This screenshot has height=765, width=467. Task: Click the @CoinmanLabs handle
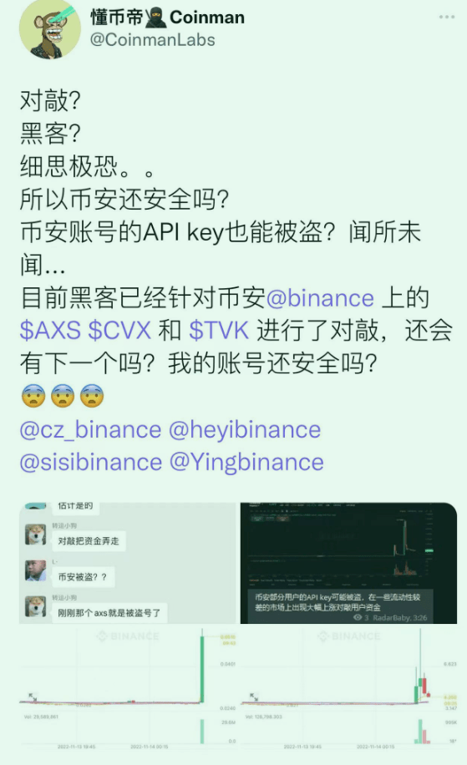pos(152,40)
